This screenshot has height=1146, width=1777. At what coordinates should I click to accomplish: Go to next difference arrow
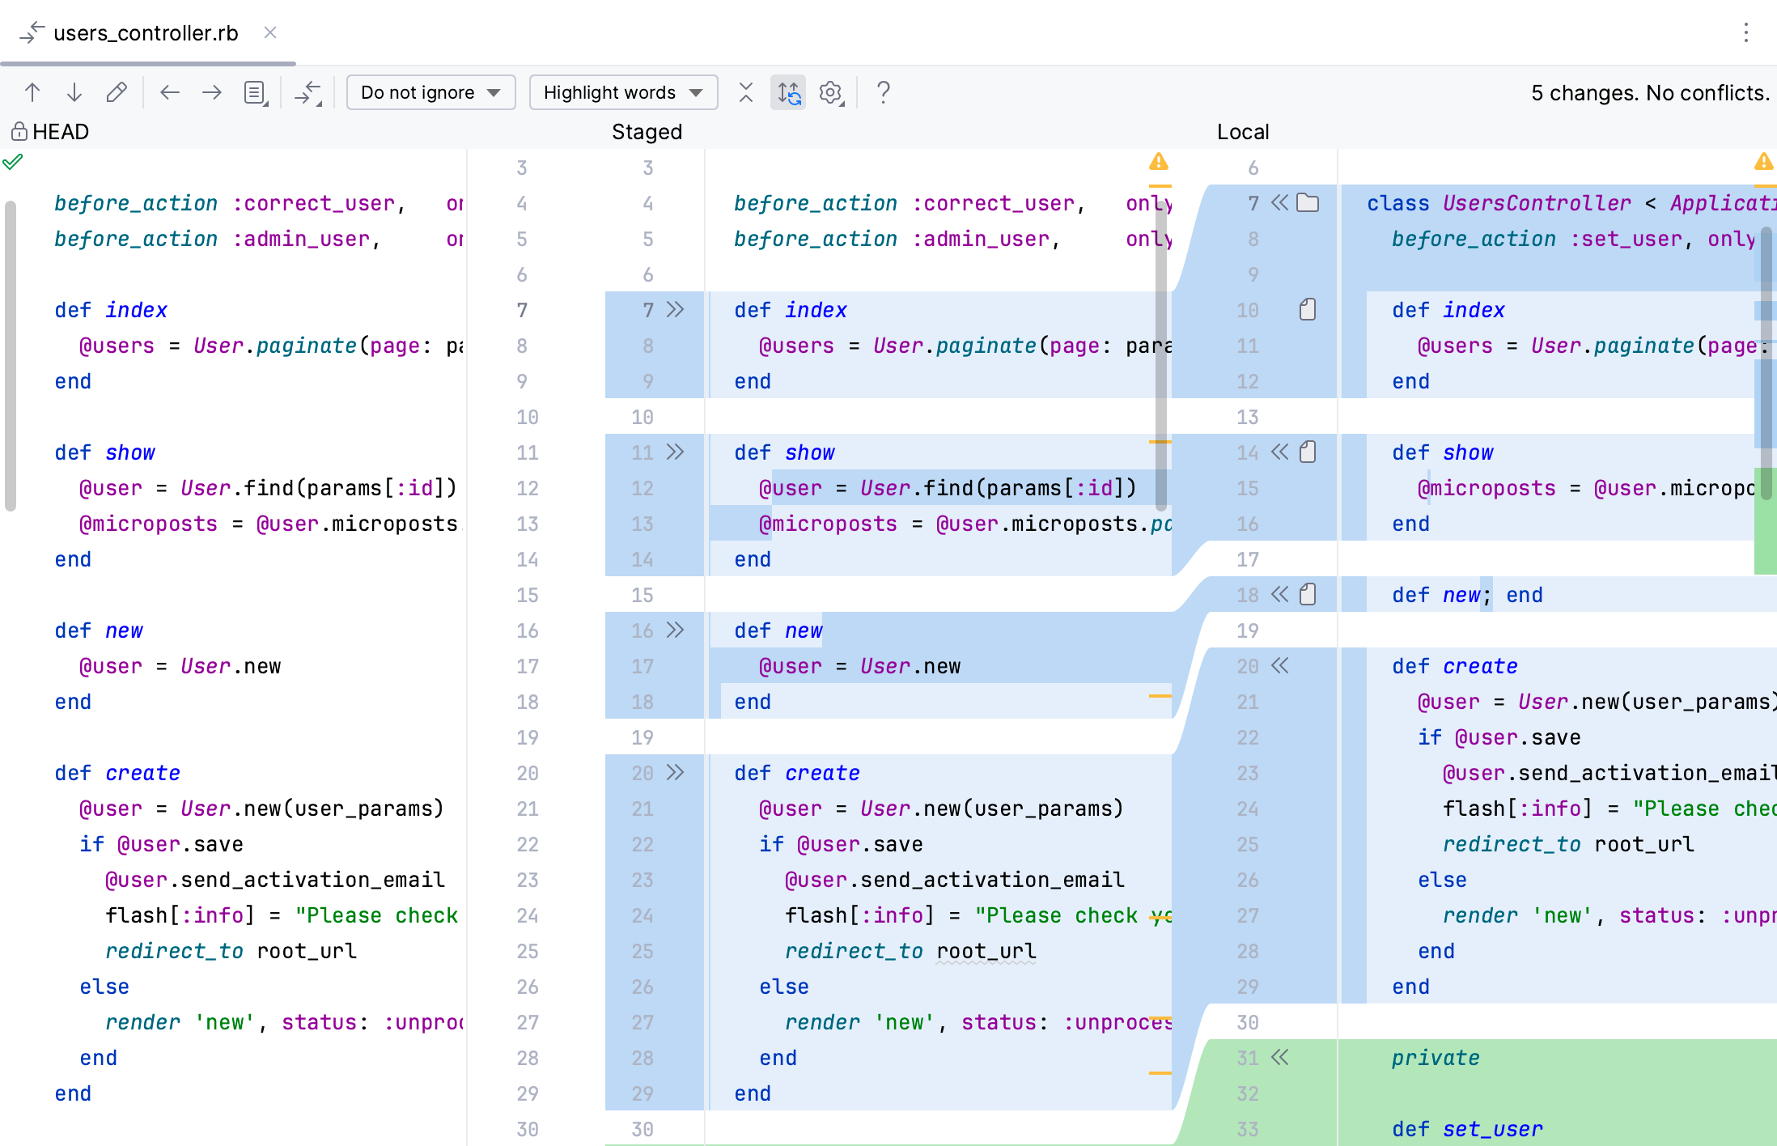[x=74, y=92]
